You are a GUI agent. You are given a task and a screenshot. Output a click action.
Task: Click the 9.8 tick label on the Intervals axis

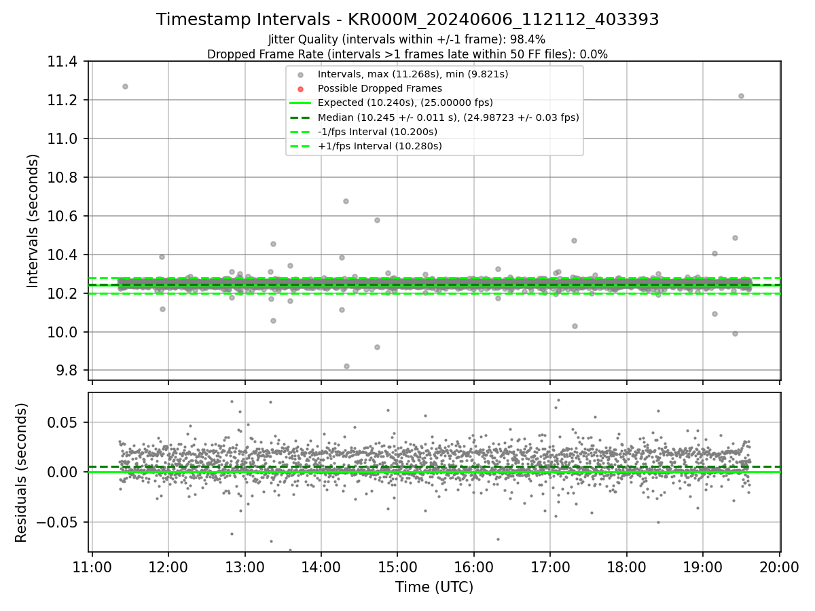(x=67, y=371)
